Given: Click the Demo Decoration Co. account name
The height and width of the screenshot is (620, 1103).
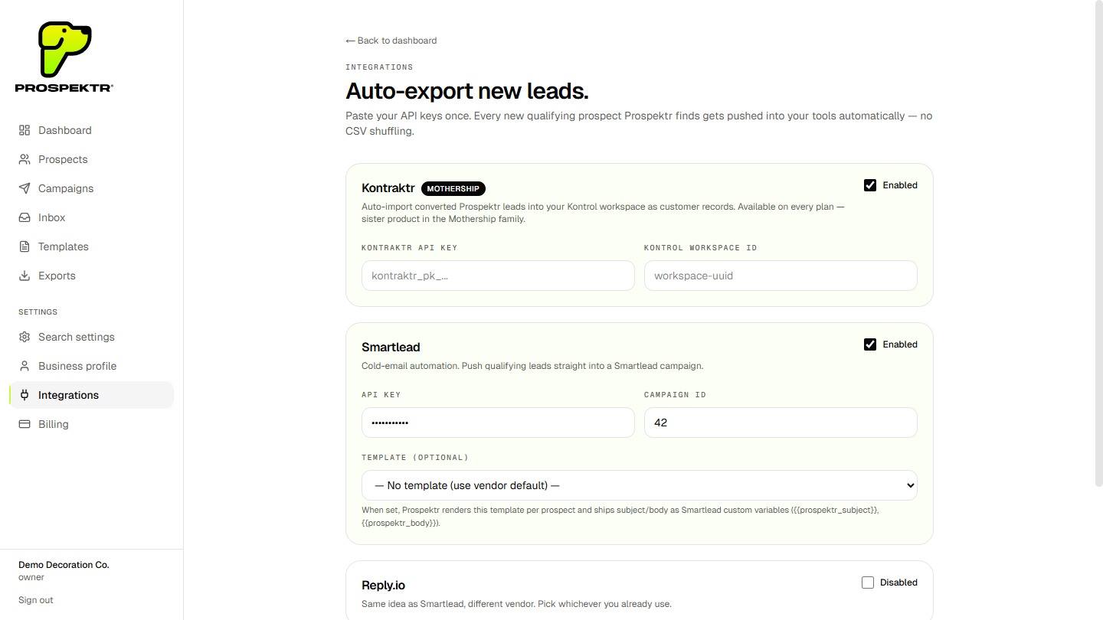Looking at the screenshot, I should pos(64,565).
